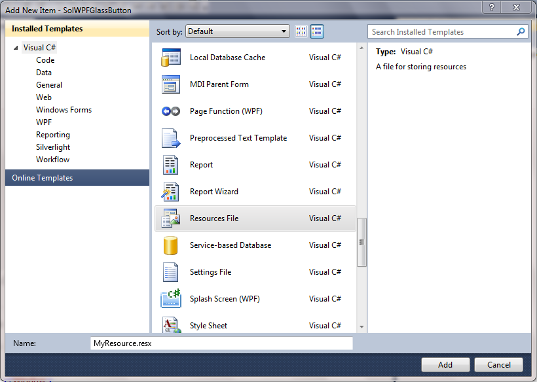The width and height of the screenshot is (537, 382).
Task: Select the Workflow category
Action: (53, 160)
